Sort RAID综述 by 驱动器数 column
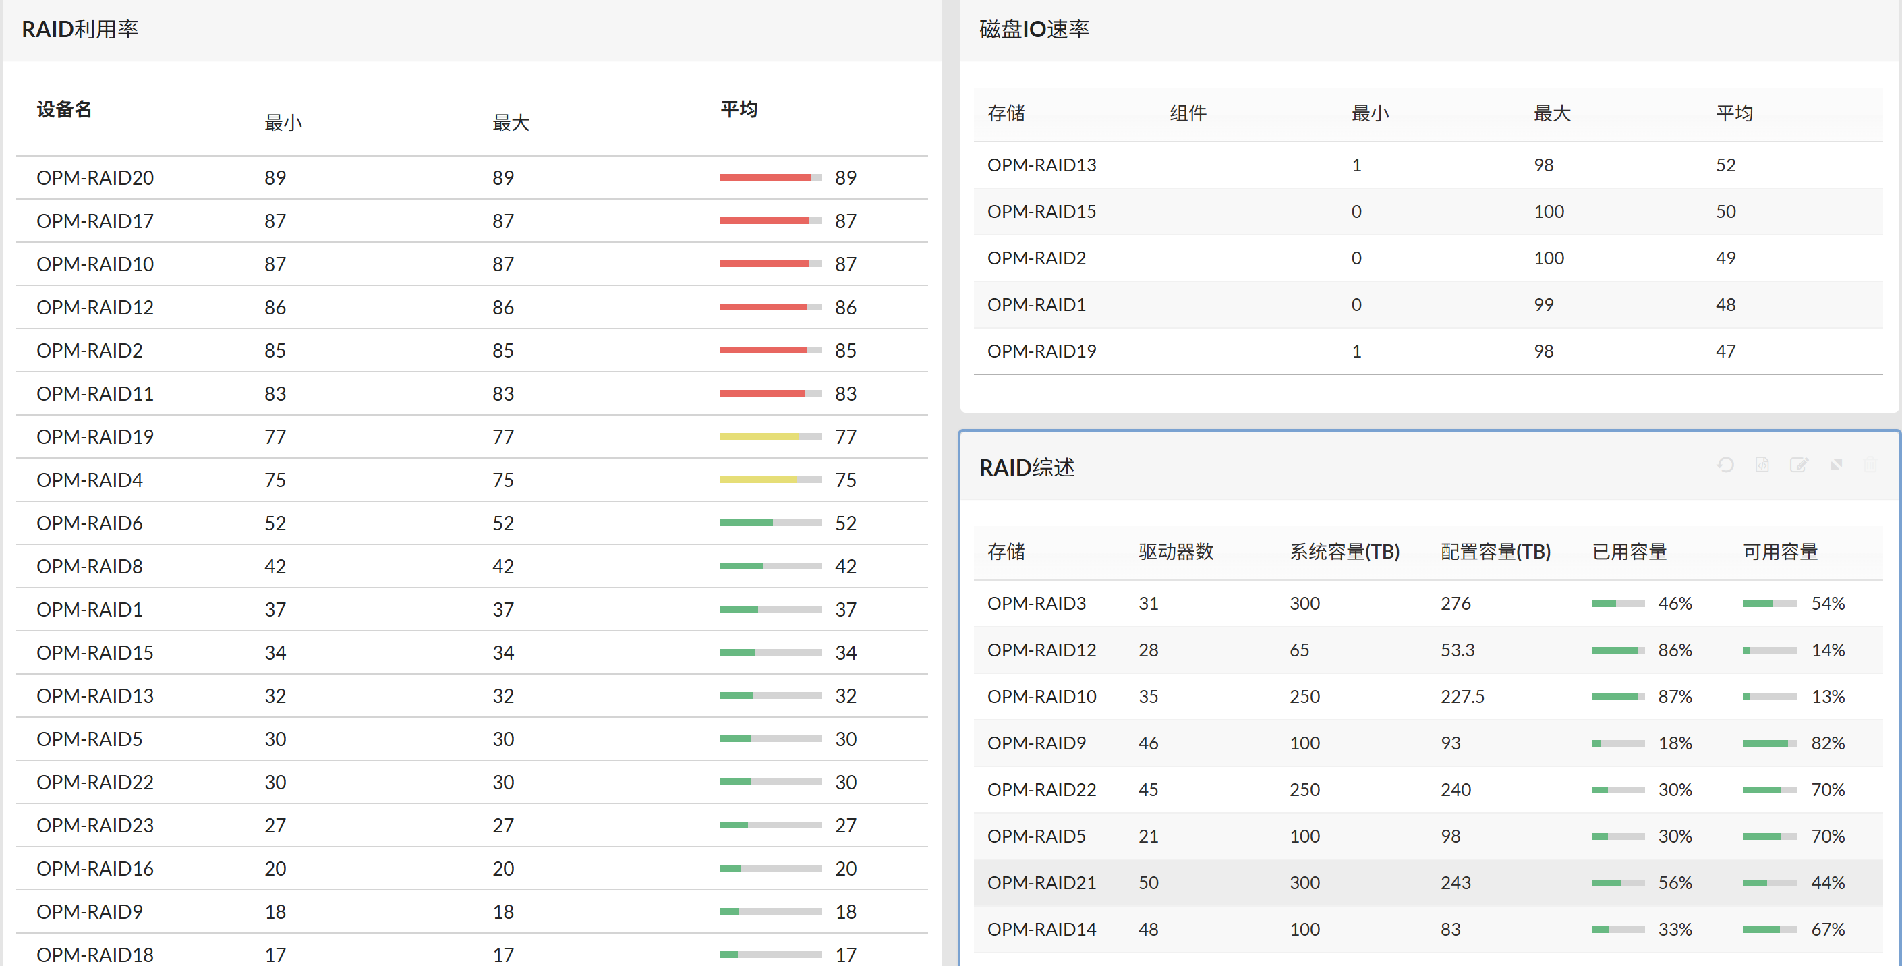 1176,552
